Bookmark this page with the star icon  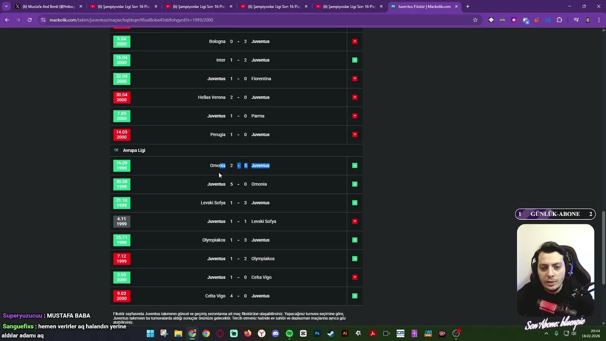click(x=475, y=20)
